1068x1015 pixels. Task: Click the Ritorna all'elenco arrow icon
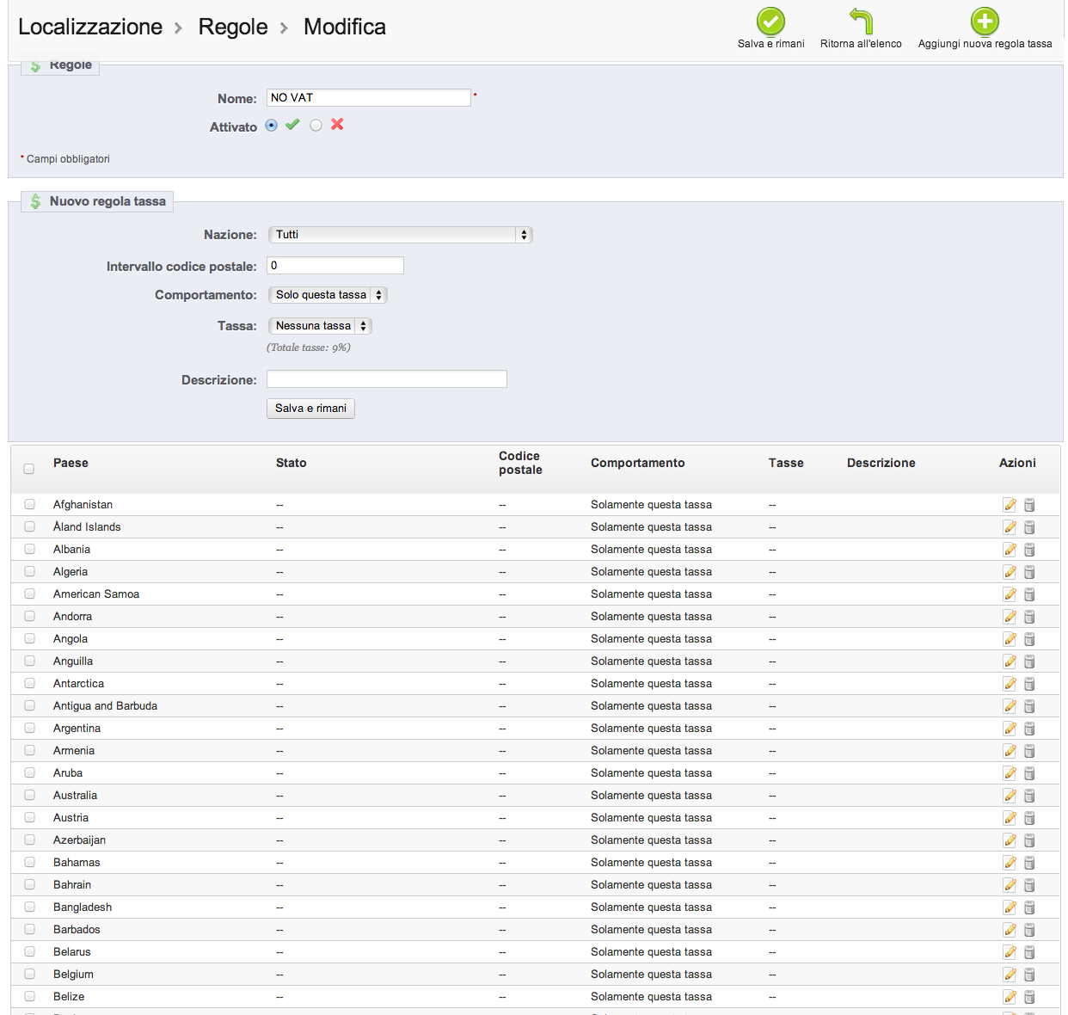point(861,21)
